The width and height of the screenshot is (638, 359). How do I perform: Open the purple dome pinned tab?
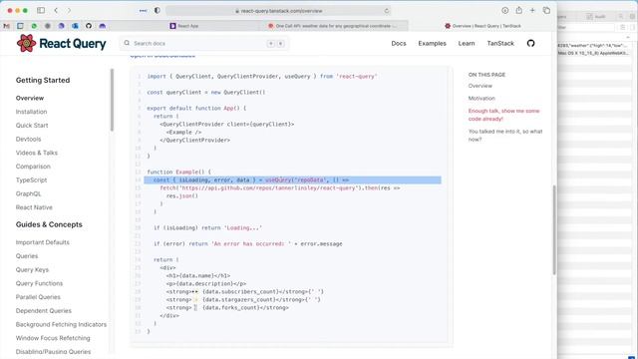[102, 26]
